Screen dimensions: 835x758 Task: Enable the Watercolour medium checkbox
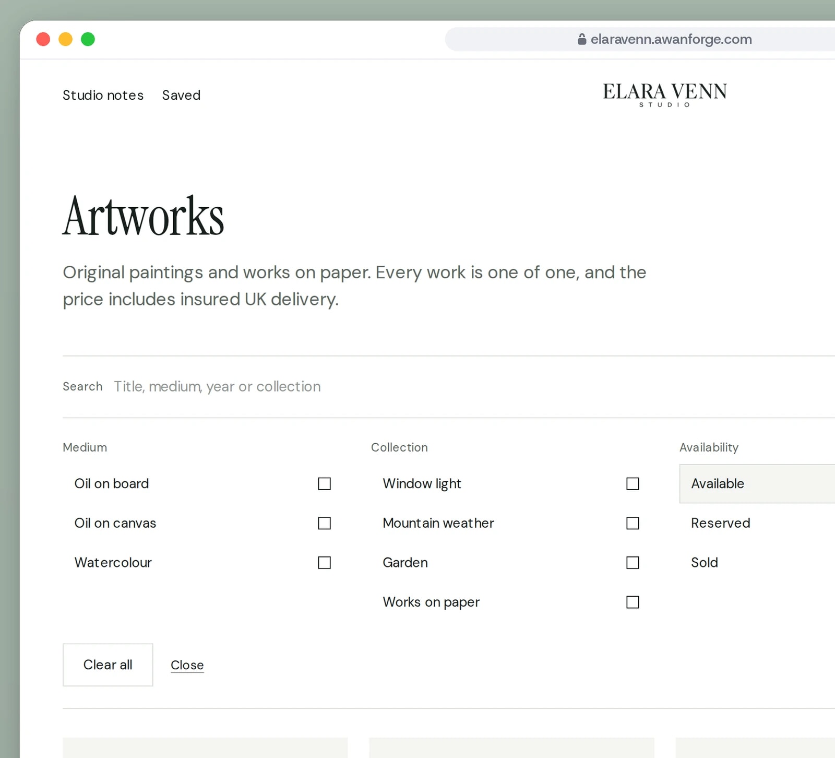pyautogui.click(x=324, y=563)
